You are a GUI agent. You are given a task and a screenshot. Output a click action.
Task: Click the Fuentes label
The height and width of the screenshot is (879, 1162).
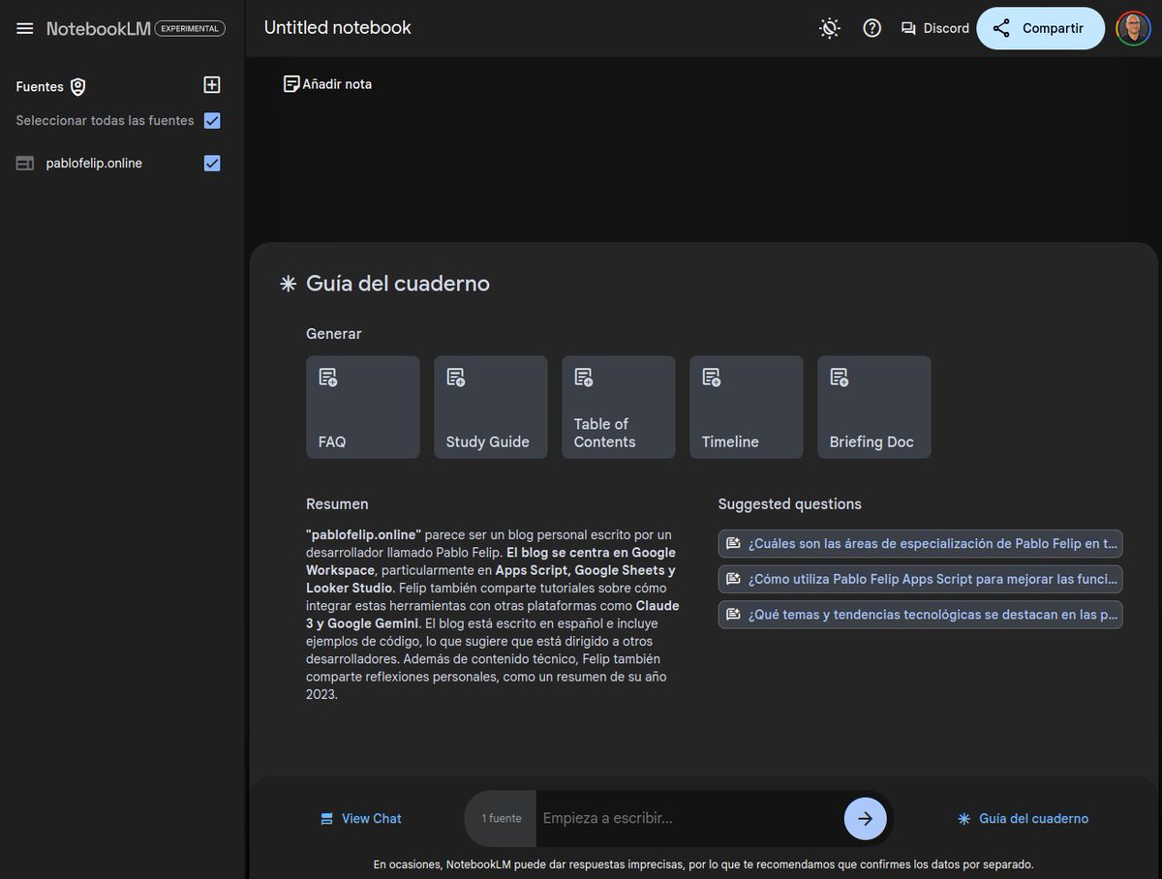pos(40,86)
